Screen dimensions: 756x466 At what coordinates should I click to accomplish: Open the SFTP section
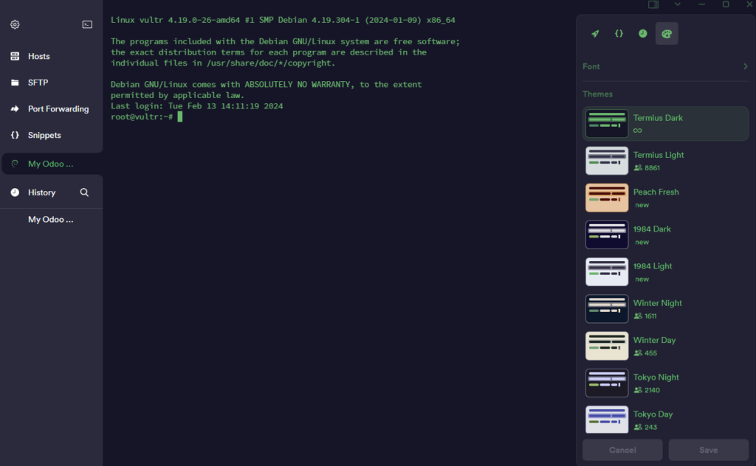[x=38, y=82]
